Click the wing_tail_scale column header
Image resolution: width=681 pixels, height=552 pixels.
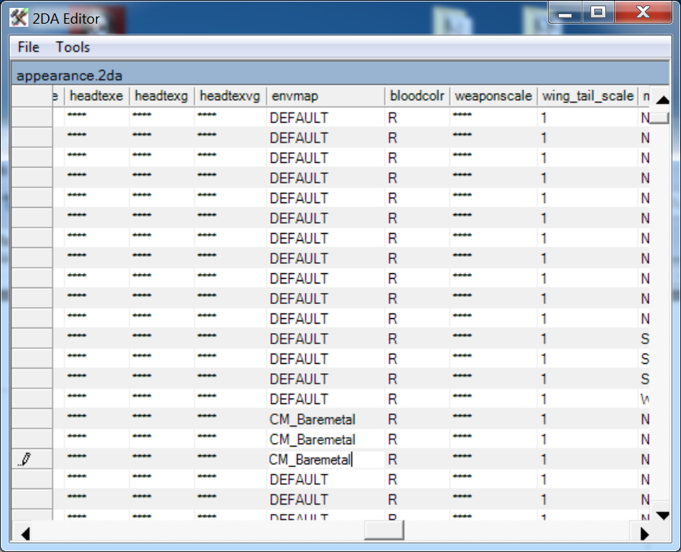pyautogui.click(x=587, y=97)
